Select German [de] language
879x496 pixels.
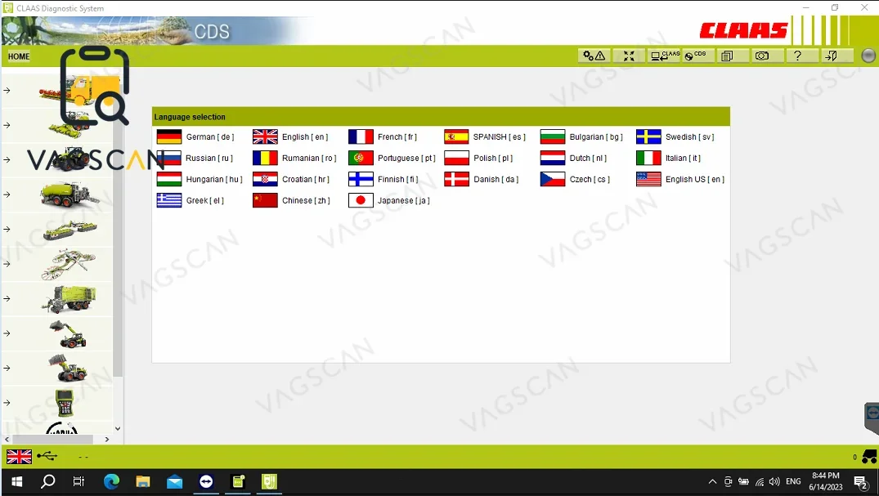tap(195, 136)
